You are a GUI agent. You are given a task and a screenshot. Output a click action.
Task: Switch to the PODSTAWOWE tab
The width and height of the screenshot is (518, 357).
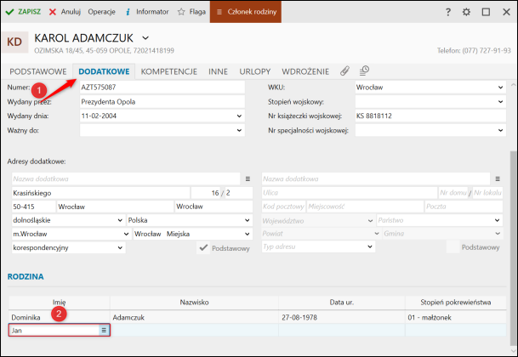tap(38, 71)
